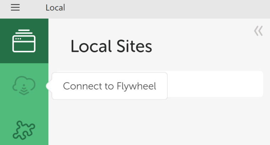This screenshot has height=145, width=270.
Task: Click green sidebar space between cloud and puzzle
Action: coord(24,108)
